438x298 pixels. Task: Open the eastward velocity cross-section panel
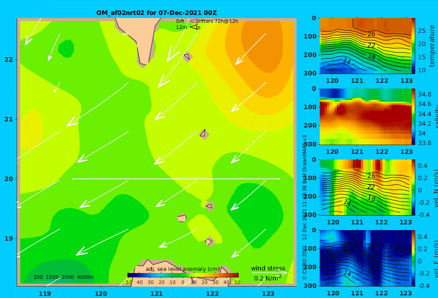[x=365, y=258]
